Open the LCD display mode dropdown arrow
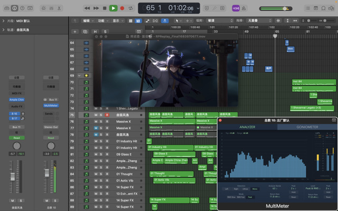The image size is (338, 211). click(198, 8)
